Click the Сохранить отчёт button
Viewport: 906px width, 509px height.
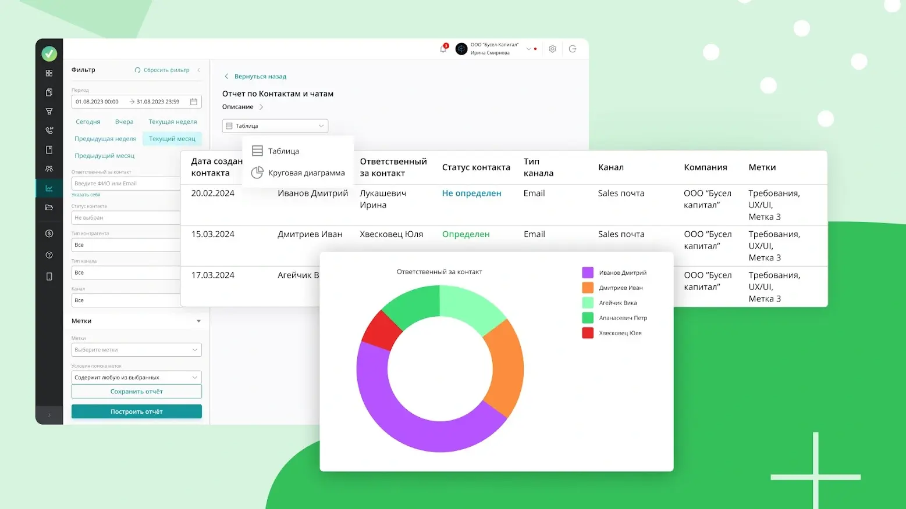click(x=137, y=392)
